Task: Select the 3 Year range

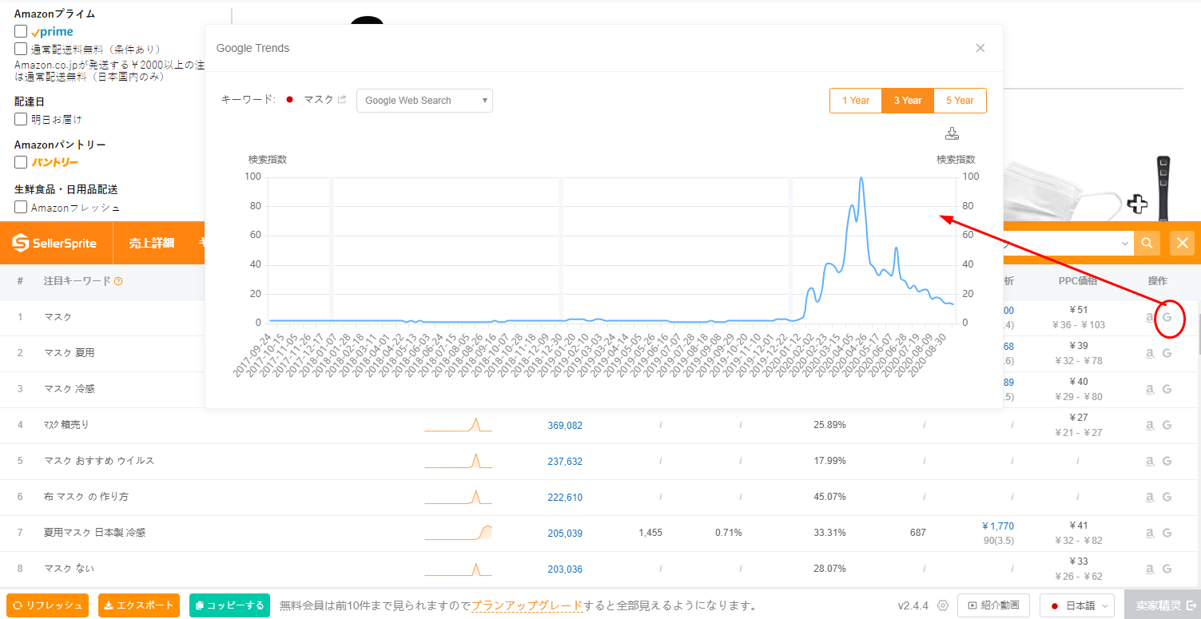Action: pos(908,101)
